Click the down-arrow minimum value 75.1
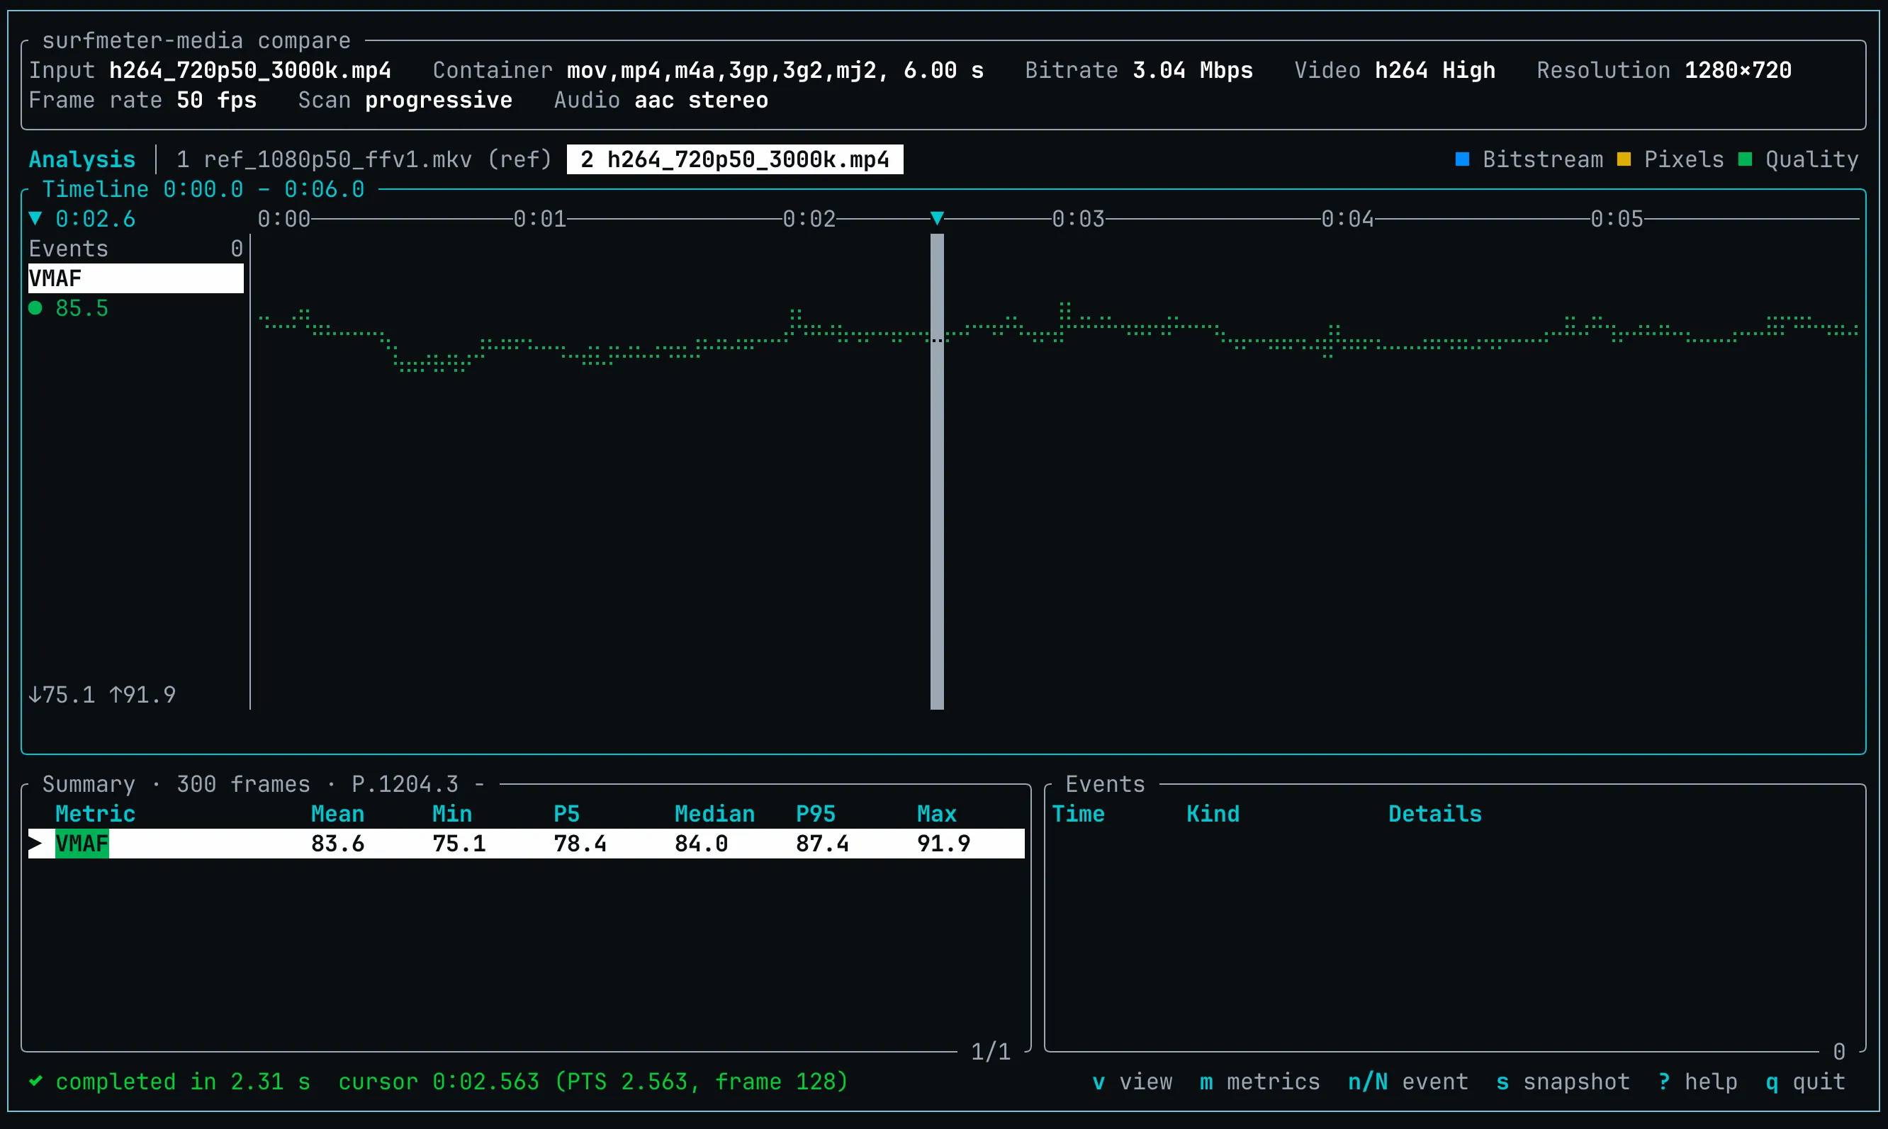The width and height of the screenshot is (1888, 1129). click(x=62, y=695)
